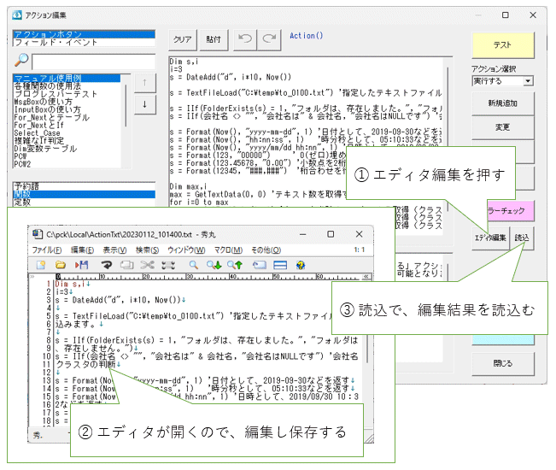
Task: Click the split window icon in Hidemaru toolbar
Action: [280, 265]
